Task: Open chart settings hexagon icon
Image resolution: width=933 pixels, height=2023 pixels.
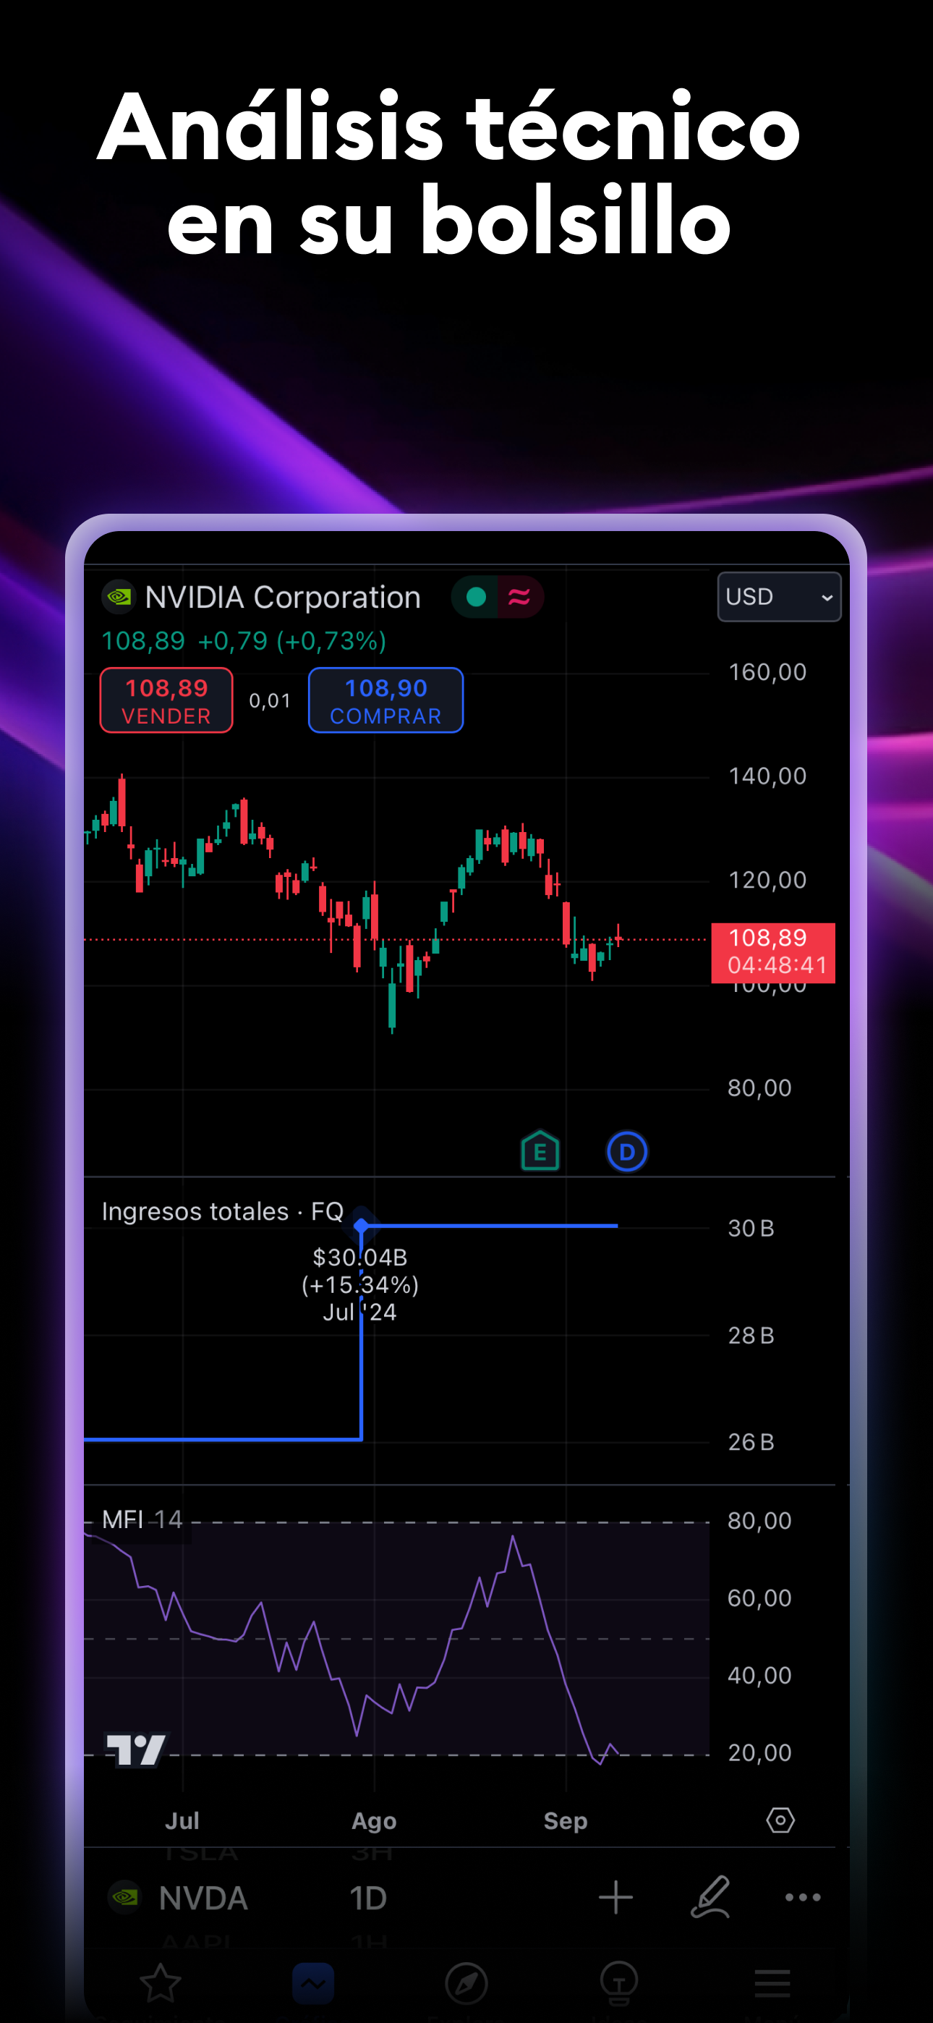Action: (x=780, y=1820)
